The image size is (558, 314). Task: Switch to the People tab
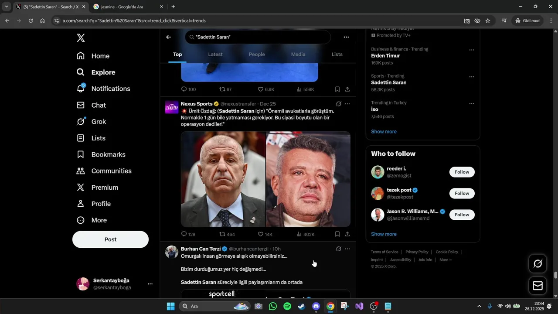[x=257, y=55]
